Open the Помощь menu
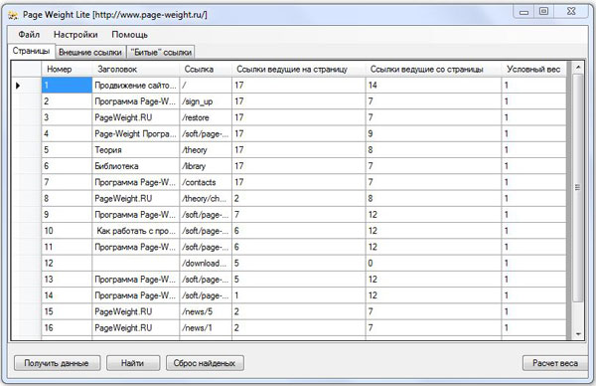Image resolution: width=596 pixels, height=386 pixels. click(129, 35)
